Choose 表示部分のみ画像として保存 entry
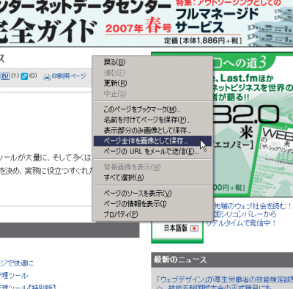 point(152,131)
